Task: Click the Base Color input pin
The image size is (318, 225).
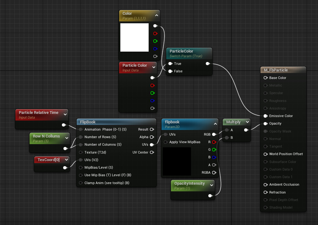Action: (266, 78)
